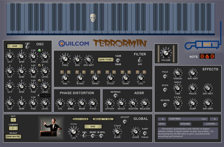The image size is (224, 147).
Task: Open the CHROMATIC scale selector
Action: point(13,137)
